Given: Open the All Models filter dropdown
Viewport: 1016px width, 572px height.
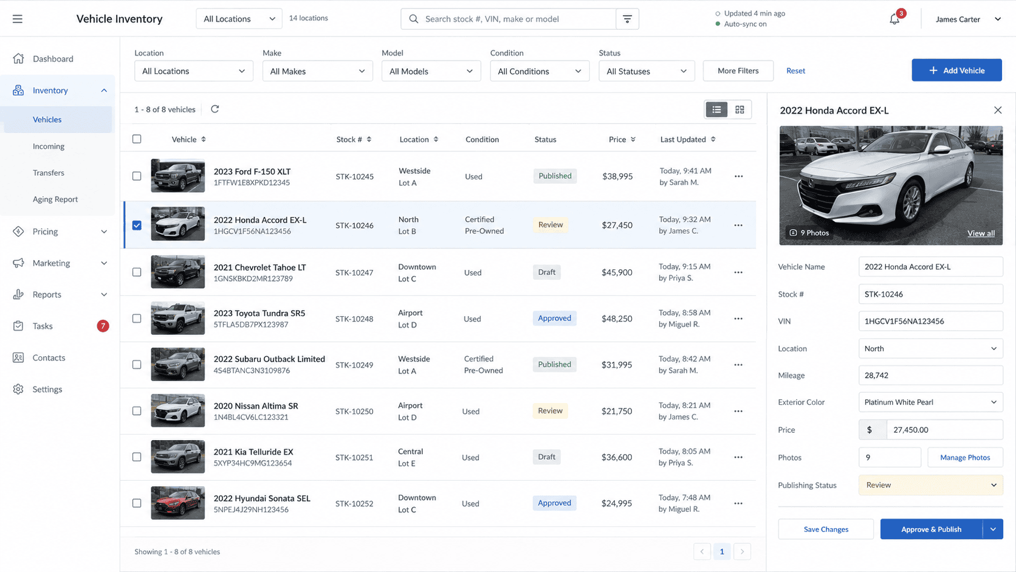Looking at the screenshot, I should pos(431,71).
